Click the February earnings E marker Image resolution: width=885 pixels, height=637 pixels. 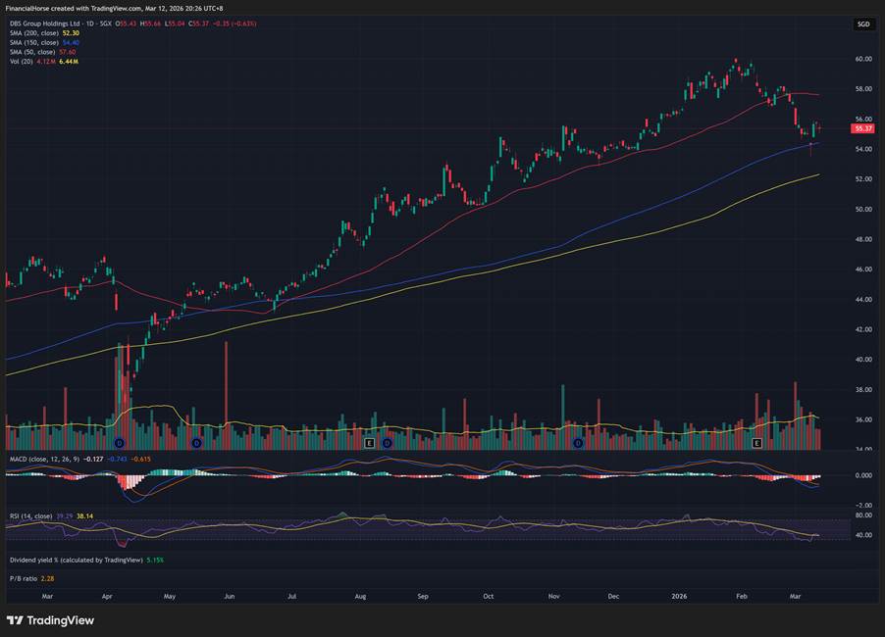tap(756, 443)
